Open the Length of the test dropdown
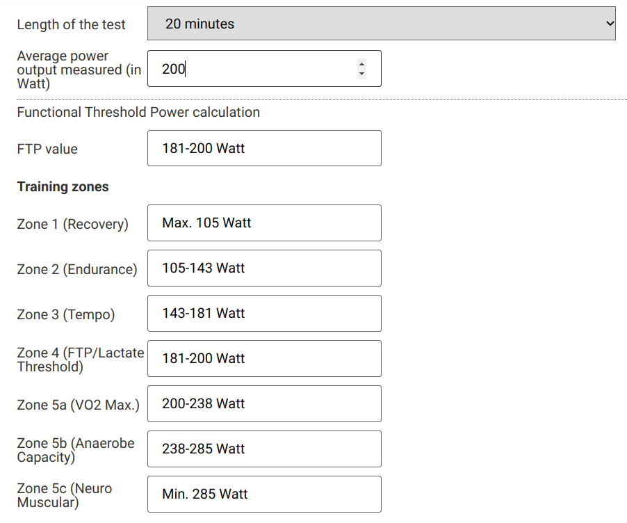Viewport: 627px width, 523px height. click(382, 23)
